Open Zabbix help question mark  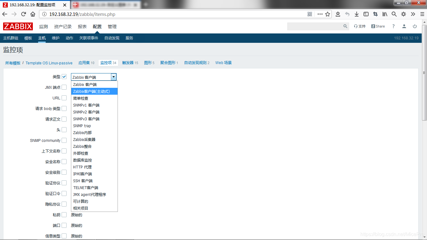pos(394,26)
